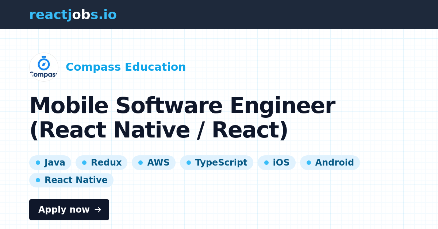438x229 pixels.
Task: Click the dot icon on the Redux tag
Action: pos(84,162)
